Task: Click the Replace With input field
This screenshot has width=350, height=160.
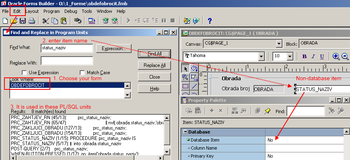Action: point(67,61)
